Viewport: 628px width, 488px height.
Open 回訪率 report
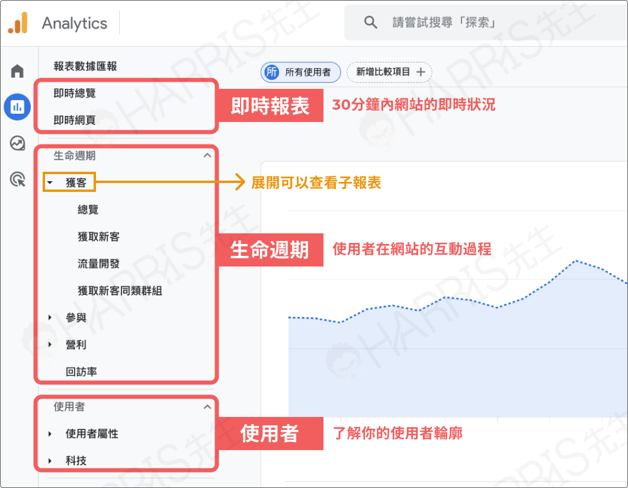pyautogui.click(x=81, y=371)
